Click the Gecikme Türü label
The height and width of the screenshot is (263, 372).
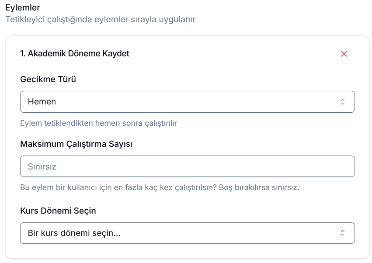[48, 80]
